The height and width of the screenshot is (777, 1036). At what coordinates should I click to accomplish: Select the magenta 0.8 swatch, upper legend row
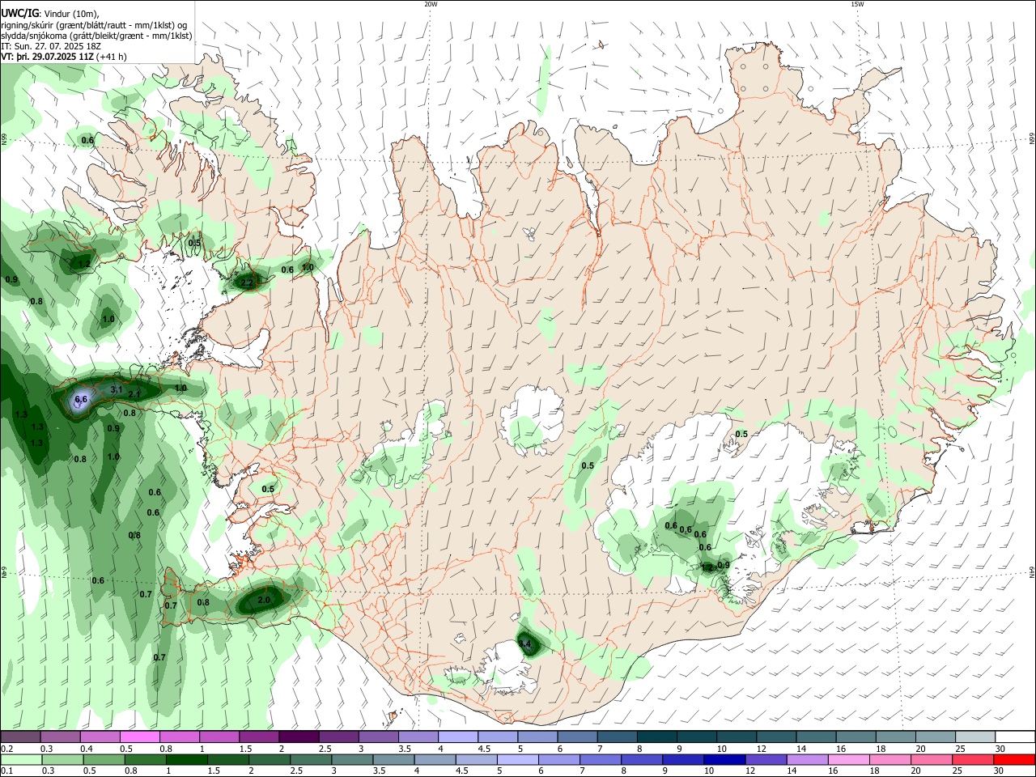[179, 737]
